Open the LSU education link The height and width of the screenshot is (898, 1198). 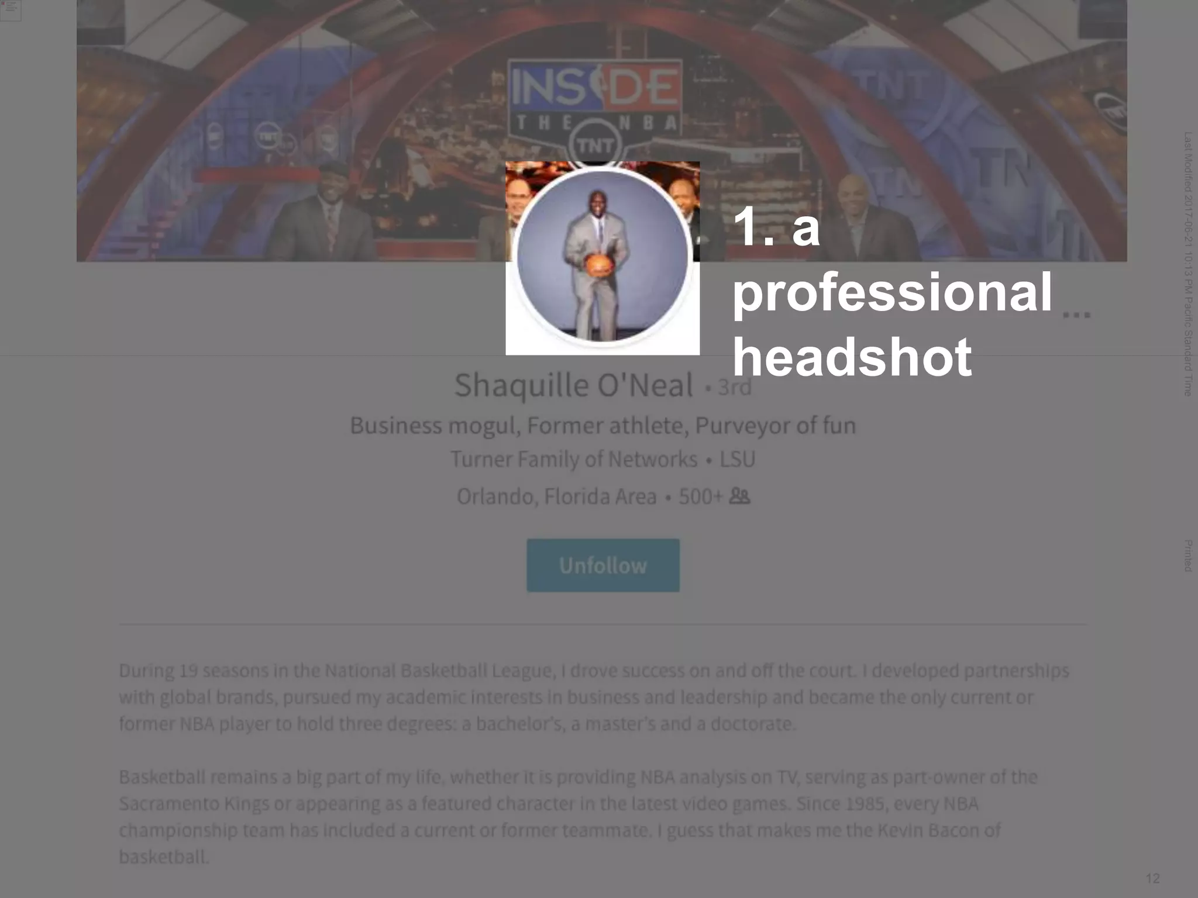click(737, 460)
